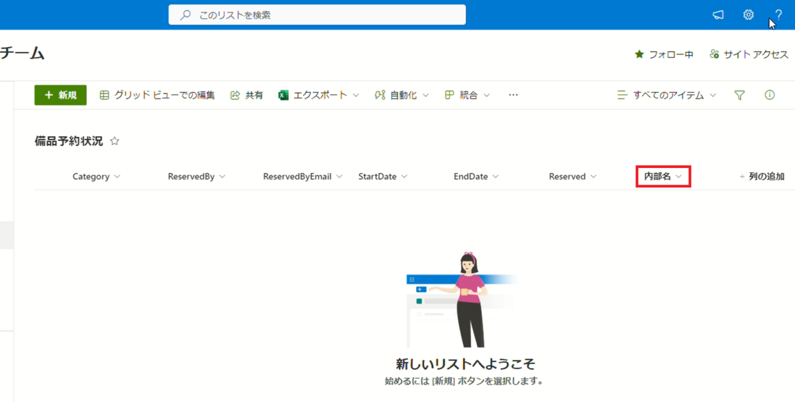Expand the エクスポート dropdown

(319, 95)
